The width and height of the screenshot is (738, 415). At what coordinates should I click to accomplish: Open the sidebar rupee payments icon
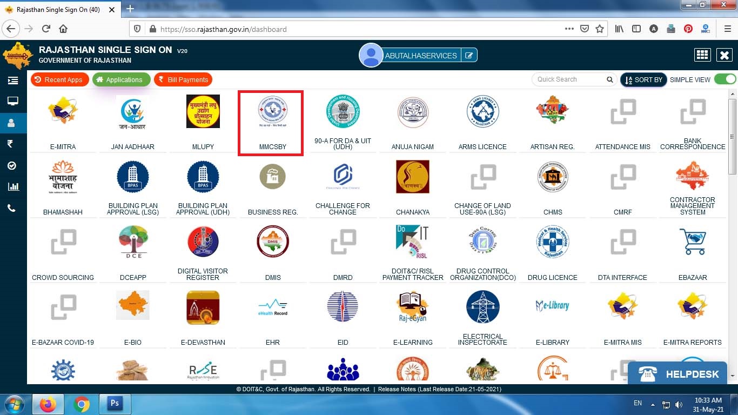coord(10,144)
